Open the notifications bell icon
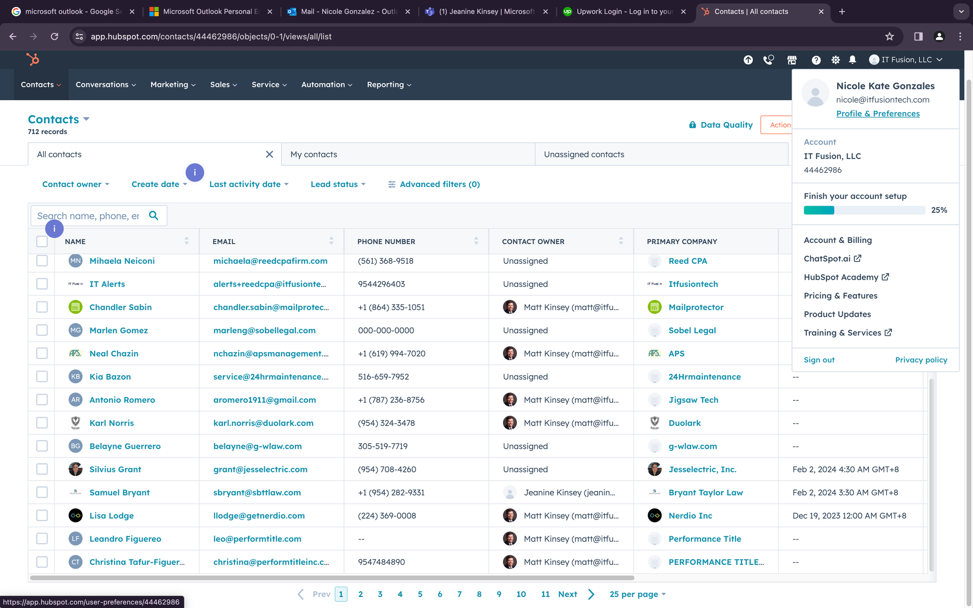The height and width of the screenshot is (608, 973). point(852,60)
